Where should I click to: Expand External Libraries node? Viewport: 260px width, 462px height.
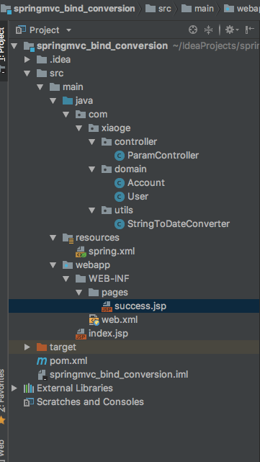coord(14,388)
